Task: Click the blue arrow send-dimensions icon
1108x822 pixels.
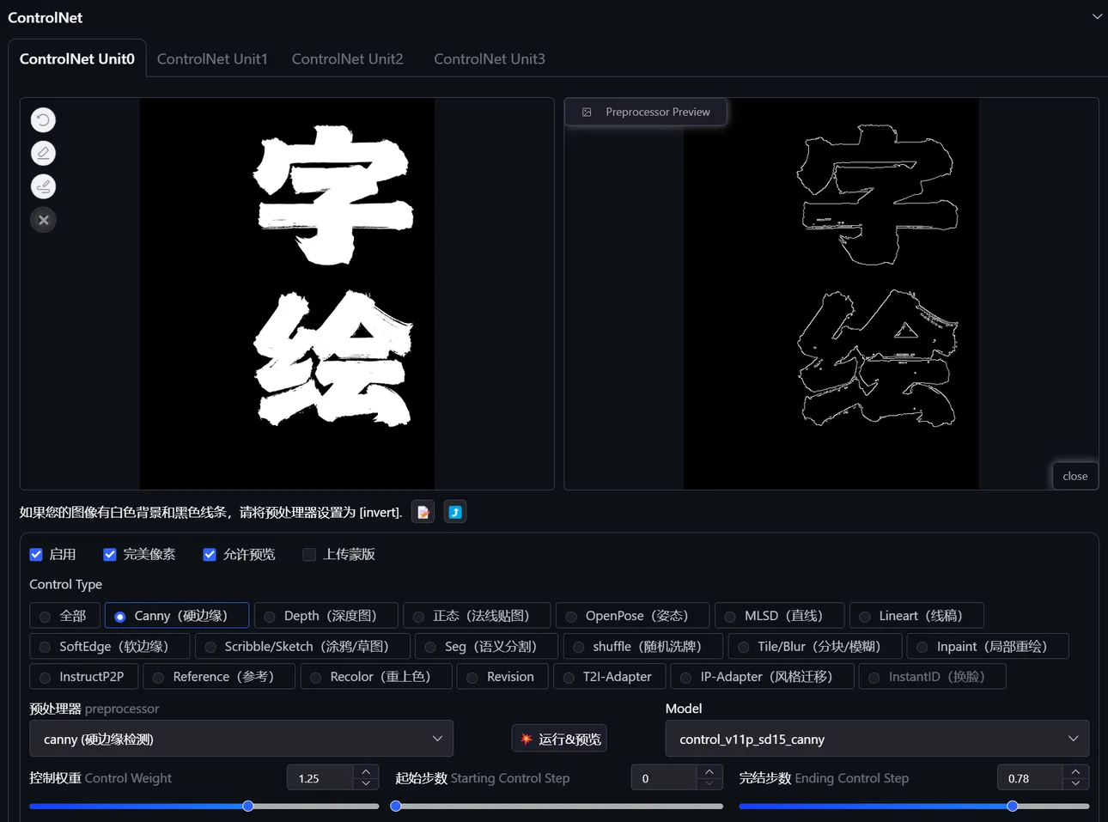Action: (455, 513)
